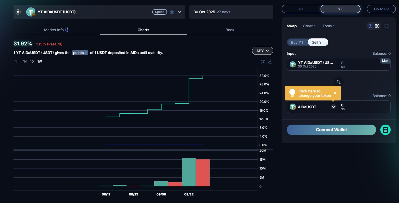The image size is (399, 203).
Task: Click the Go to LP button
Action: coord(381,9)
